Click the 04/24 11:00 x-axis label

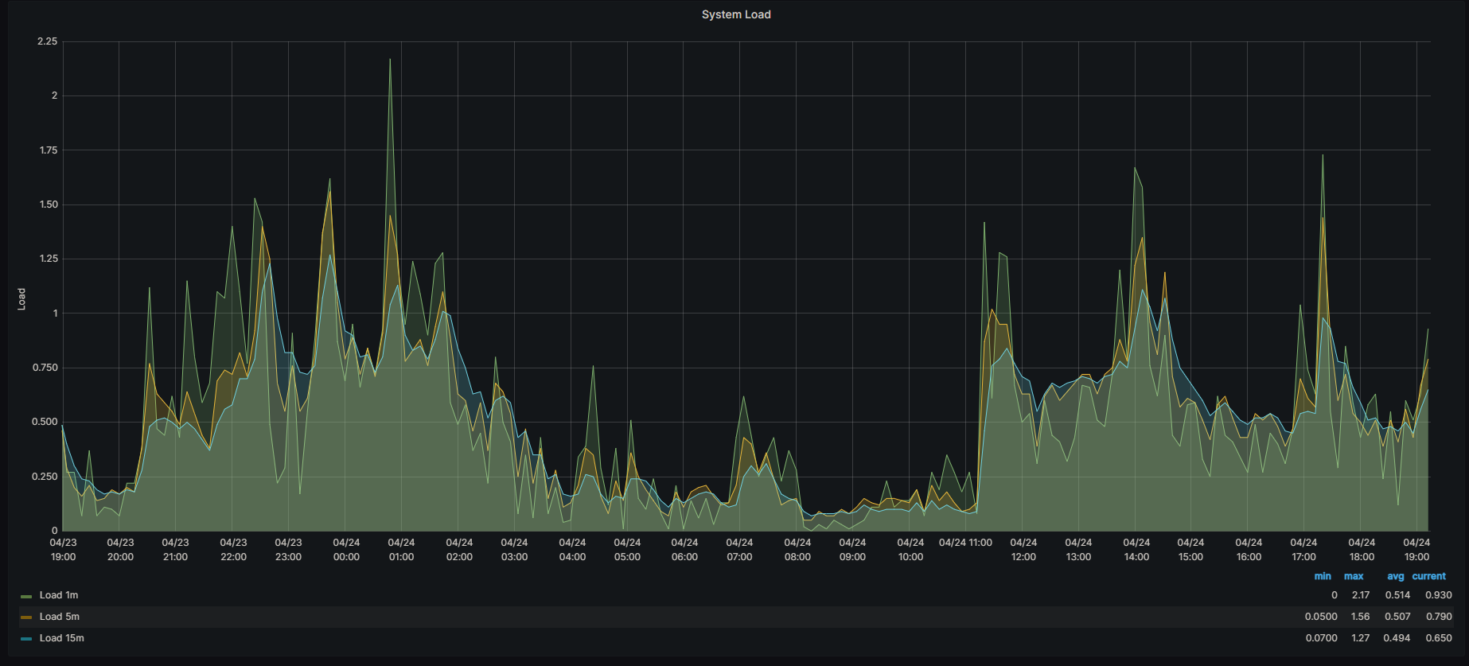[x=965, y=543]
